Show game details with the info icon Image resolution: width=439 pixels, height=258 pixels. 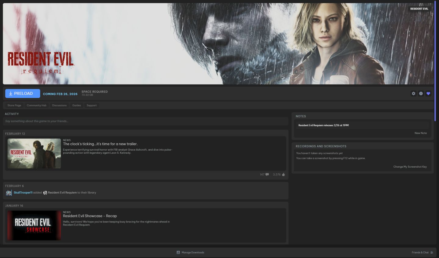(x=421, y=94)
